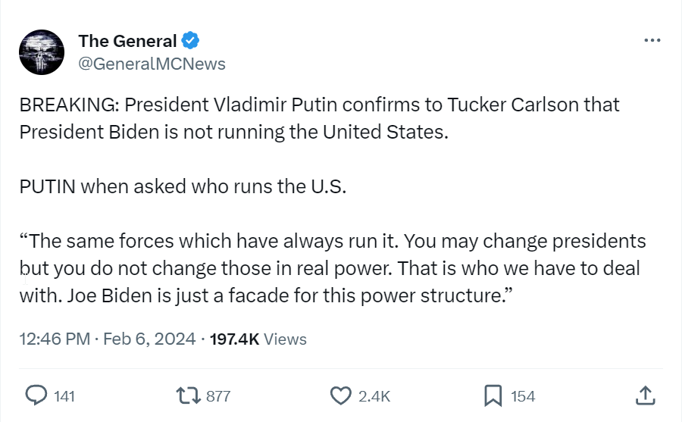
Task: Click the 154 bookmarks count
Action: click(x=523, y=395)
